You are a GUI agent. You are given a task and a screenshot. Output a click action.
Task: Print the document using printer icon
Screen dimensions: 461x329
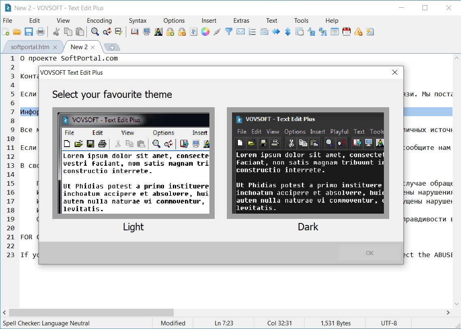[x=41, y=32]
